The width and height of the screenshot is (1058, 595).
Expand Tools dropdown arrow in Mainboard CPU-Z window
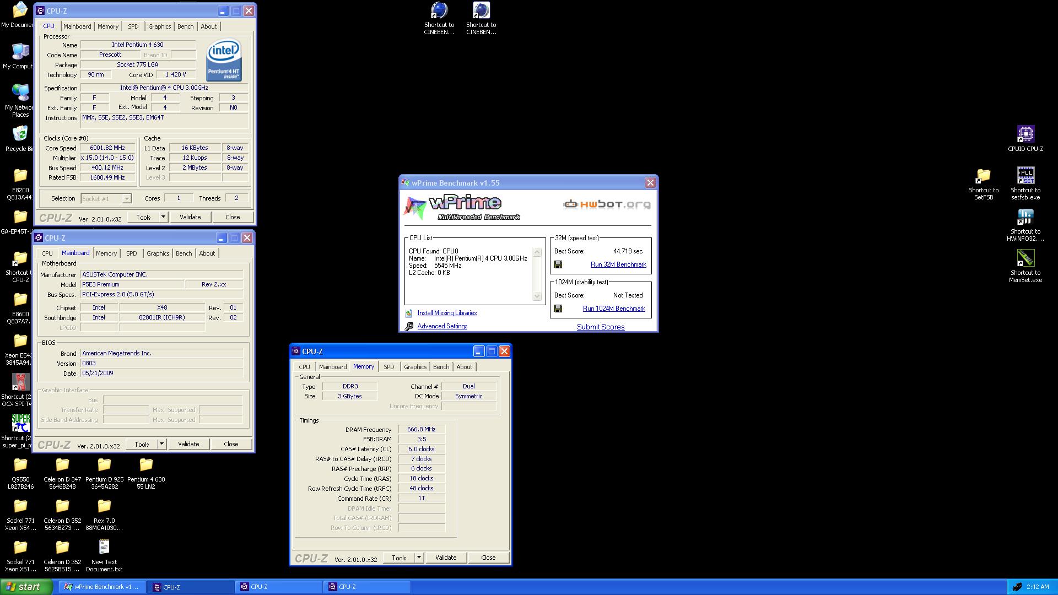161,444
